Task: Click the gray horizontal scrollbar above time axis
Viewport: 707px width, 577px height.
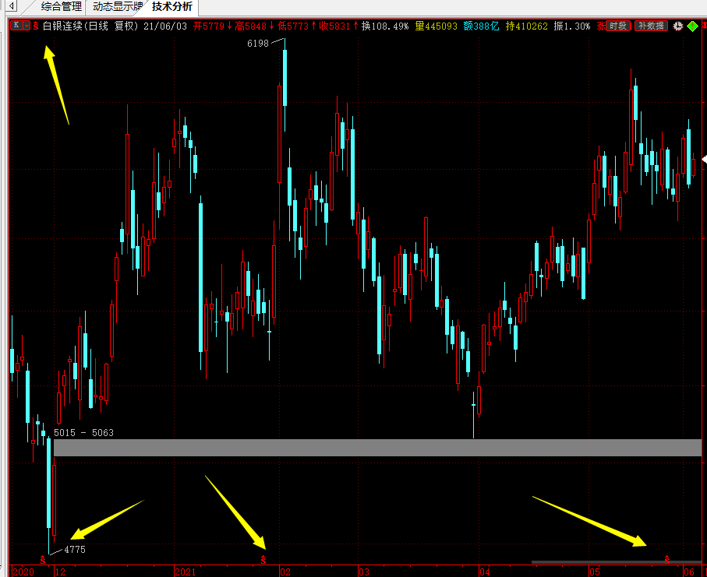Action: 617,562
